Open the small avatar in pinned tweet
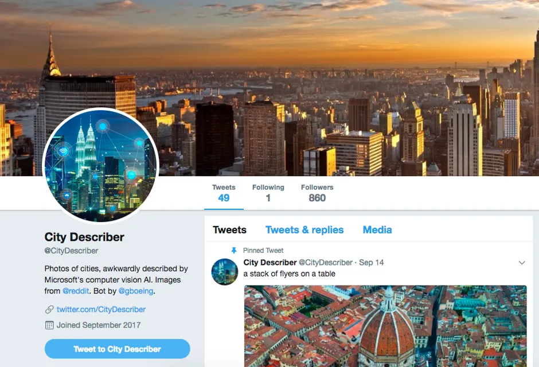The width and height of the screenshot is (539, 367). click(x=224, y=272)
